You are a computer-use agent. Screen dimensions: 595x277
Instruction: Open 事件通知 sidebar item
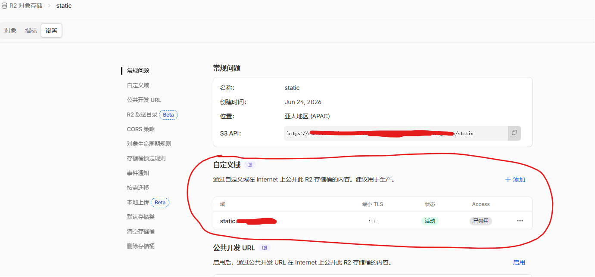point(138,173)
